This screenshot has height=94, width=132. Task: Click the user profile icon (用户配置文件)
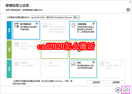tap(17, 25)
